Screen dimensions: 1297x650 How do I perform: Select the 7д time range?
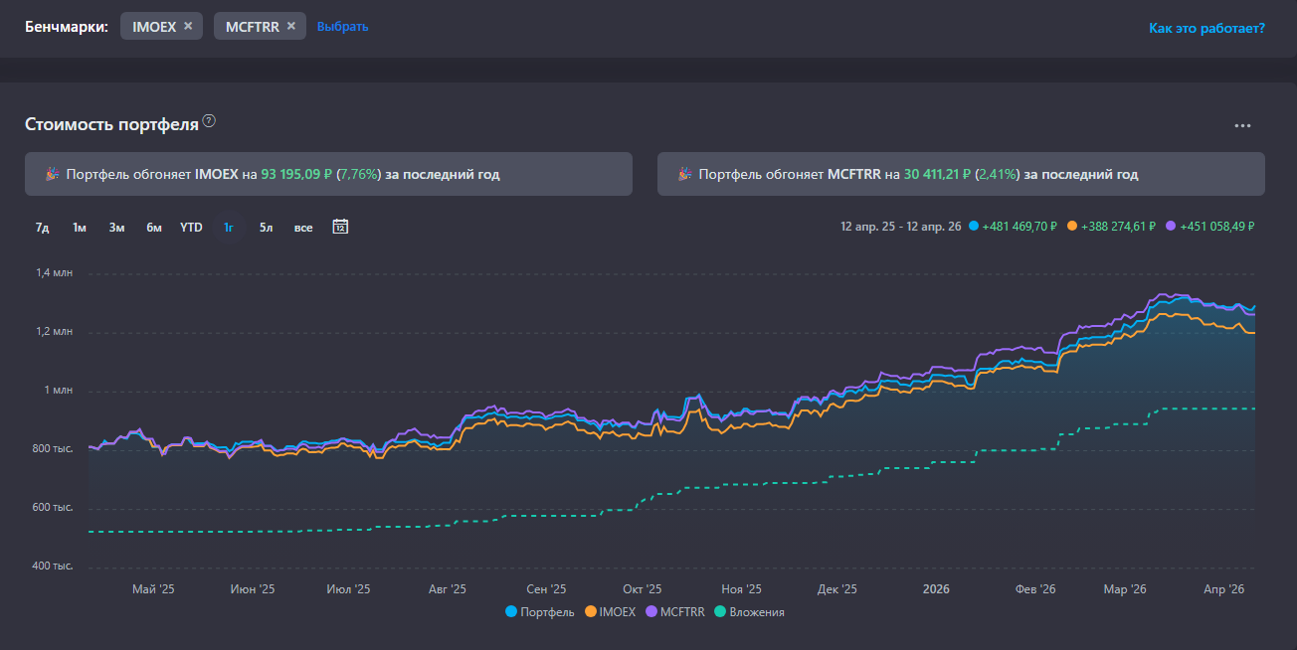click(x=43, y=228)
